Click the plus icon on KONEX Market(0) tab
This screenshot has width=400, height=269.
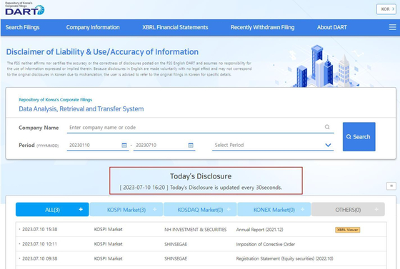[x=303, y=209]
